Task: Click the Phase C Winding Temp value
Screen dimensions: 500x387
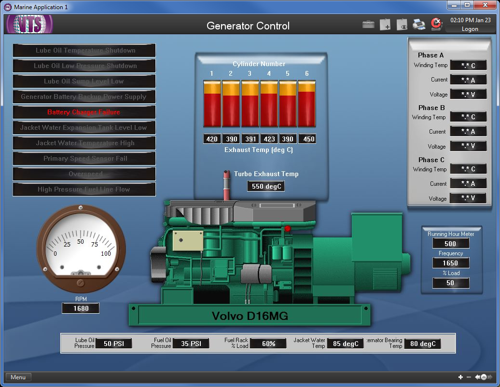Action: pos(468,169)
